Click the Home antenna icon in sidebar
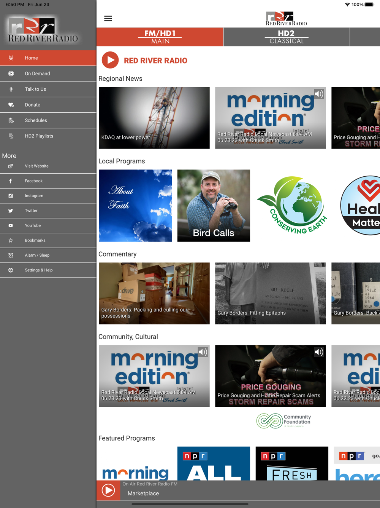Screen dimensions: 380x508 point(11,58)
